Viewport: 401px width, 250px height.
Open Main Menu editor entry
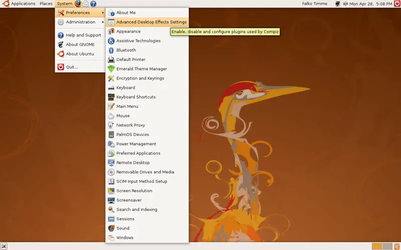147,106
